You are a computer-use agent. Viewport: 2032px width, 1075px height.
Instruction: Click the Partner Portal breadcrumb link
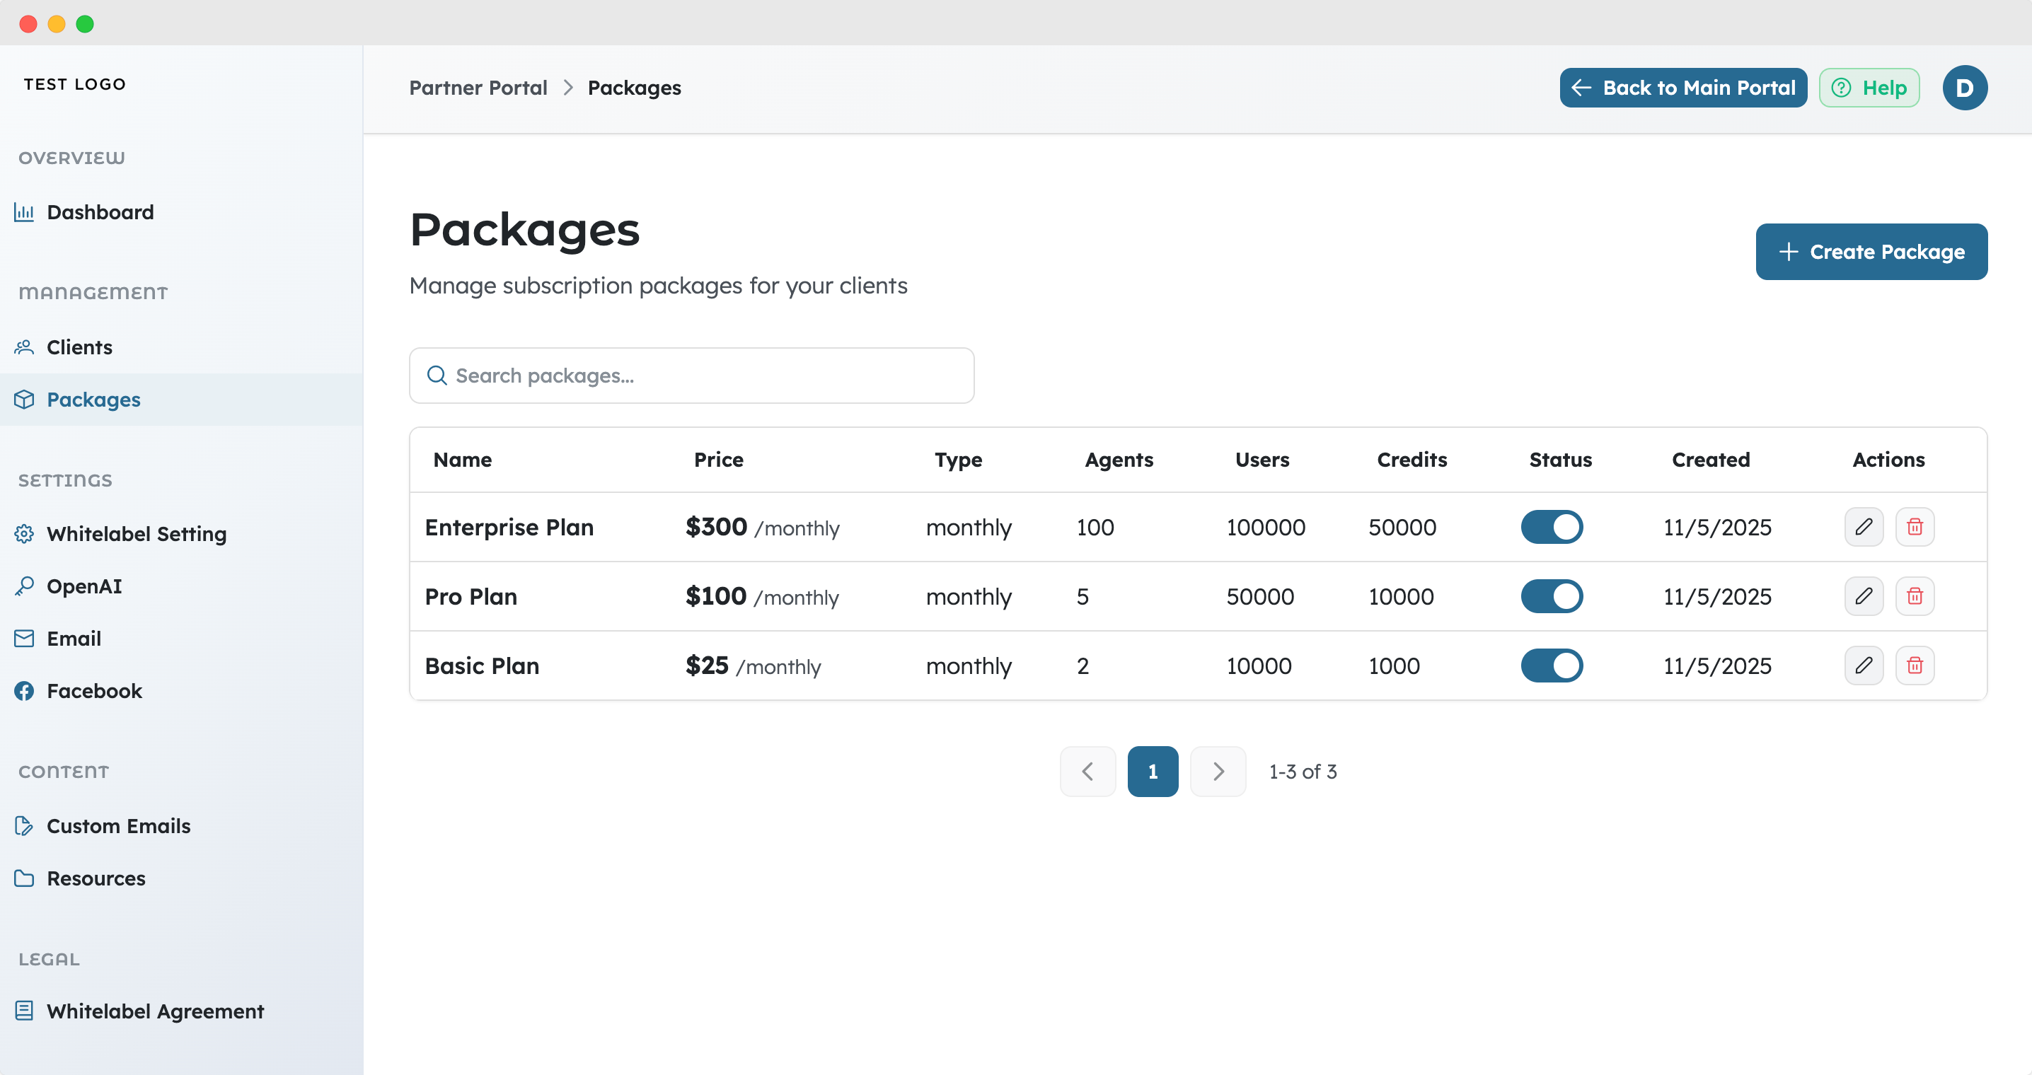tap(478, 88)
